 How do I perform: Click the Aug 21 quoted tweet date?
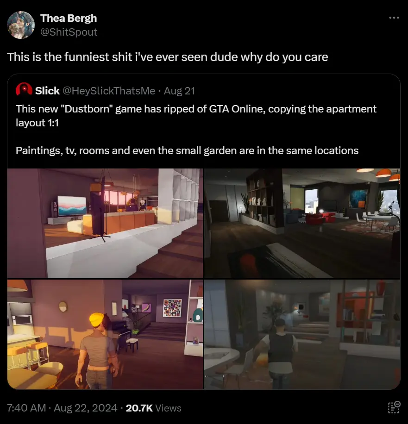[179, 91]
